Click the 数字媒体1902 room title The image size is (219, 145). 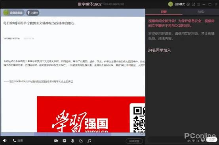click(x=90, y=4)
